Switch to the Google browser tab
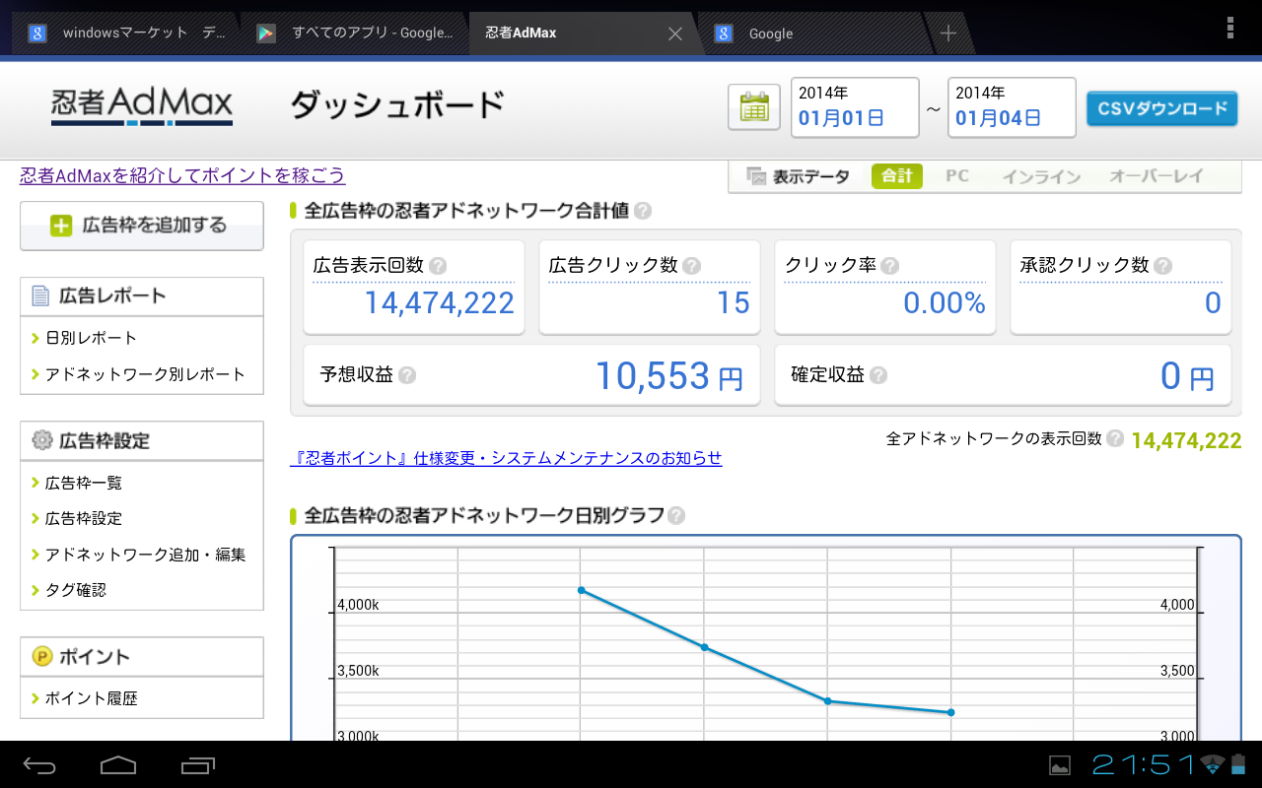1262x788 pixels. [811, 33]
